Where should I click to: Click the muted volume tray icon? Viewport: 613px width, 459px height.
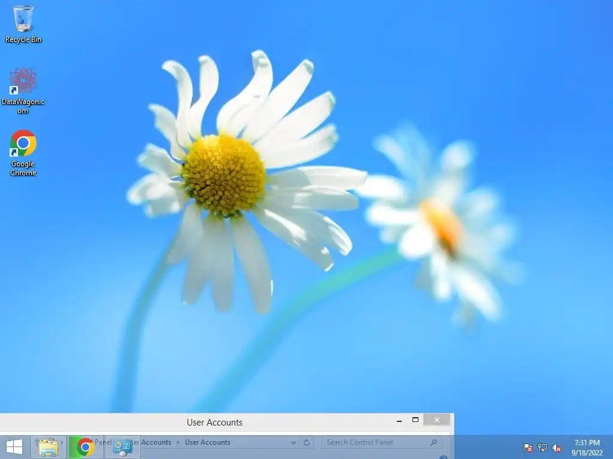pos(557,447)
